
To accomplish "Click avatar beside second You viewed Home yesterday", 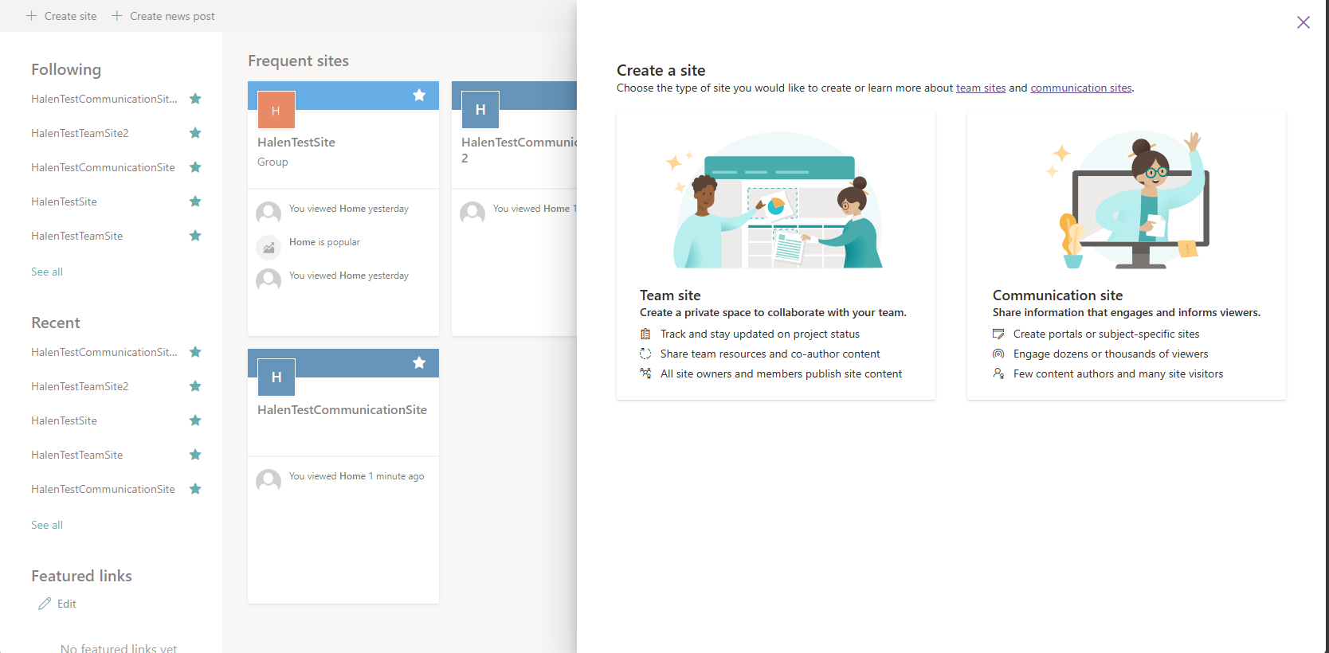I will coord(269,280).
